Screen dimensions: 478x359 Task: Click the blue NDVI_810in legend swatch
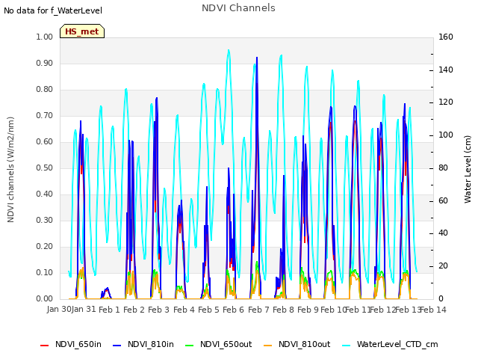[x=117, y=346]
